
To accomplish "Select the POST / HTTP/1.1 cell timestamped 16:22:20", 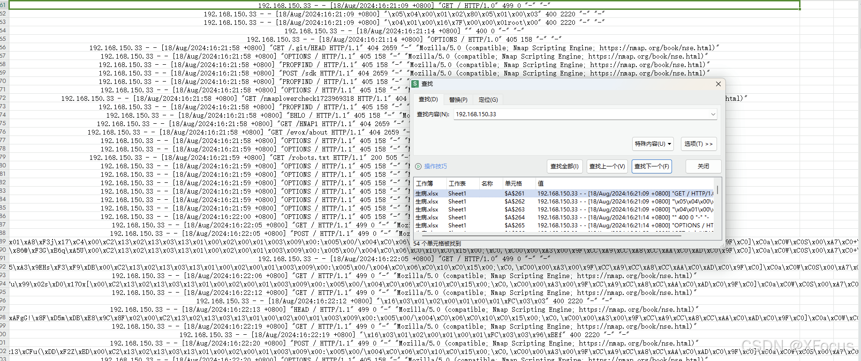I will coord(404,343).
